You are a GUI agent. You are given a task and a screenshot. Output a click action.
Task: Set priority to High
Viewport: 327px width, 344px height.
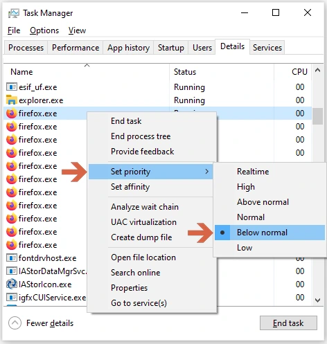[269, 187]
